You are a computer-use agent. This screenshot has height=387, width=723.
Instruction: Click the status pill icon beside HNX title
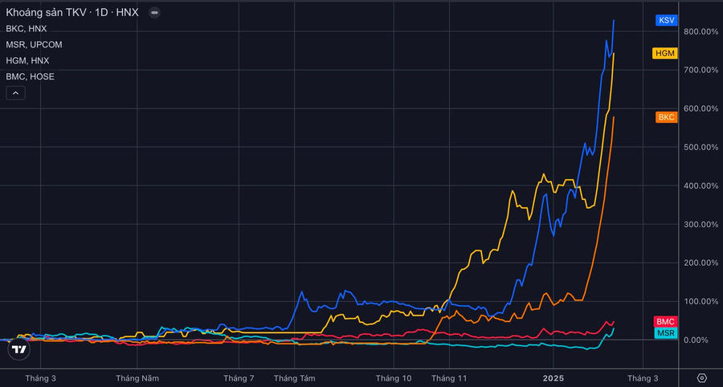click(x=154, y=14)
